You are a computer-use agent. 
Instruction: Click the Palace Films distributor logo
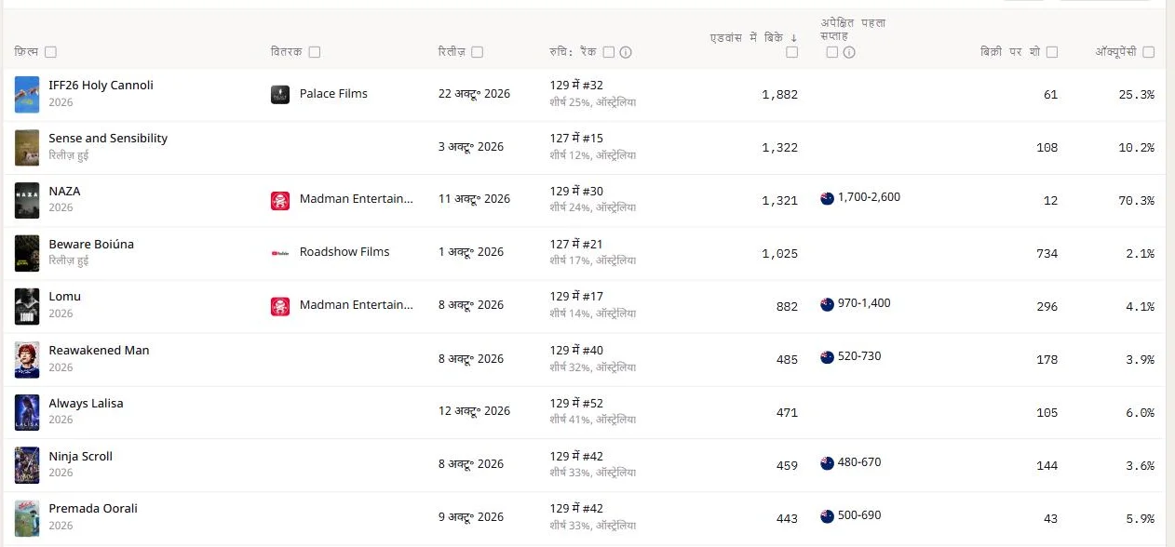coord(280,94)
